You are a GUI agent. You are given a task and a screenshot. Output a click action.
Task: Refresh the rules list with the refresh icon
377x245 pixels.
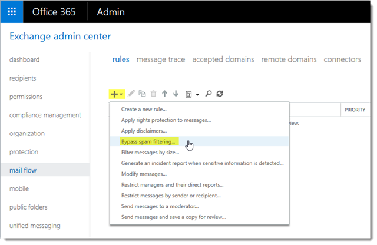tap(220, 94)
